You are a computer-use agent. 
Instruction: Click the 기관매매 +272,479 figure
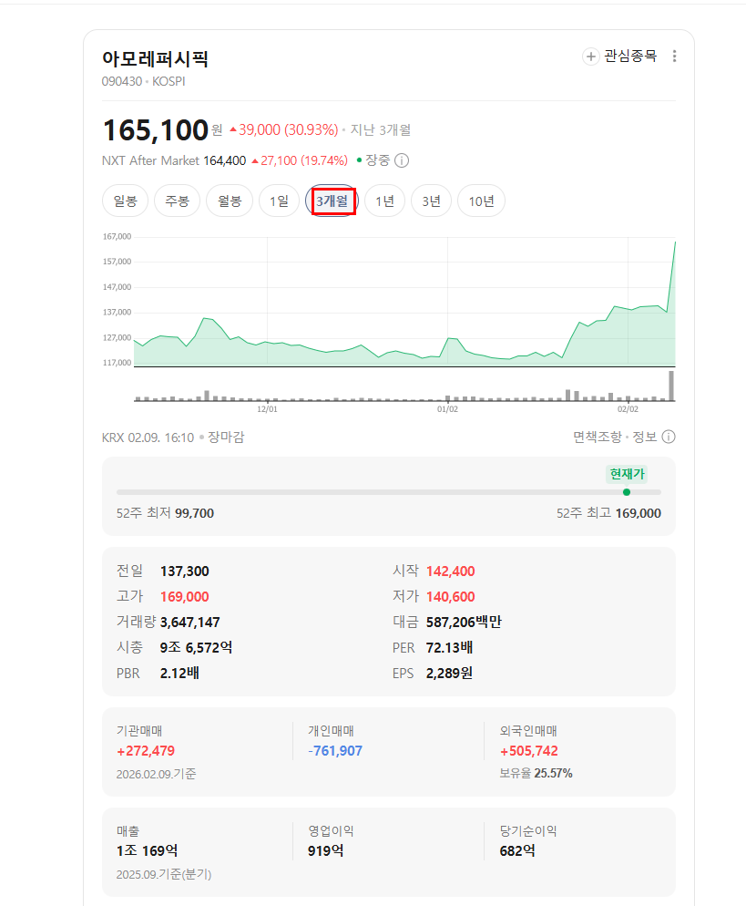point(146,751)
